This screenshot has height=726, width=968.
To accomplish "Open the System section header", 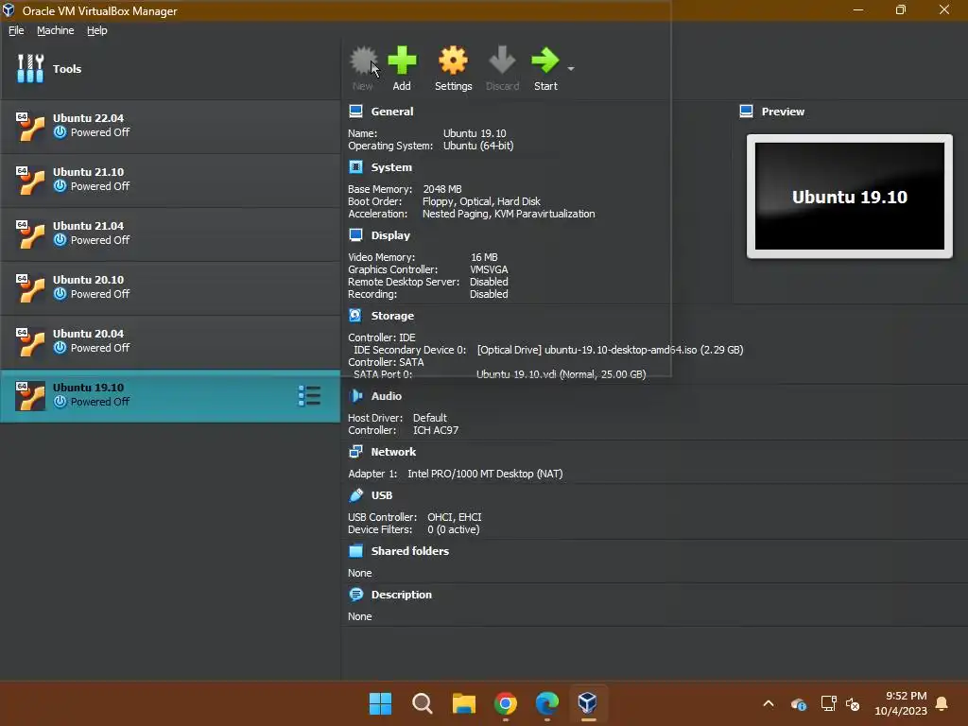I will [x=391, y=167].
